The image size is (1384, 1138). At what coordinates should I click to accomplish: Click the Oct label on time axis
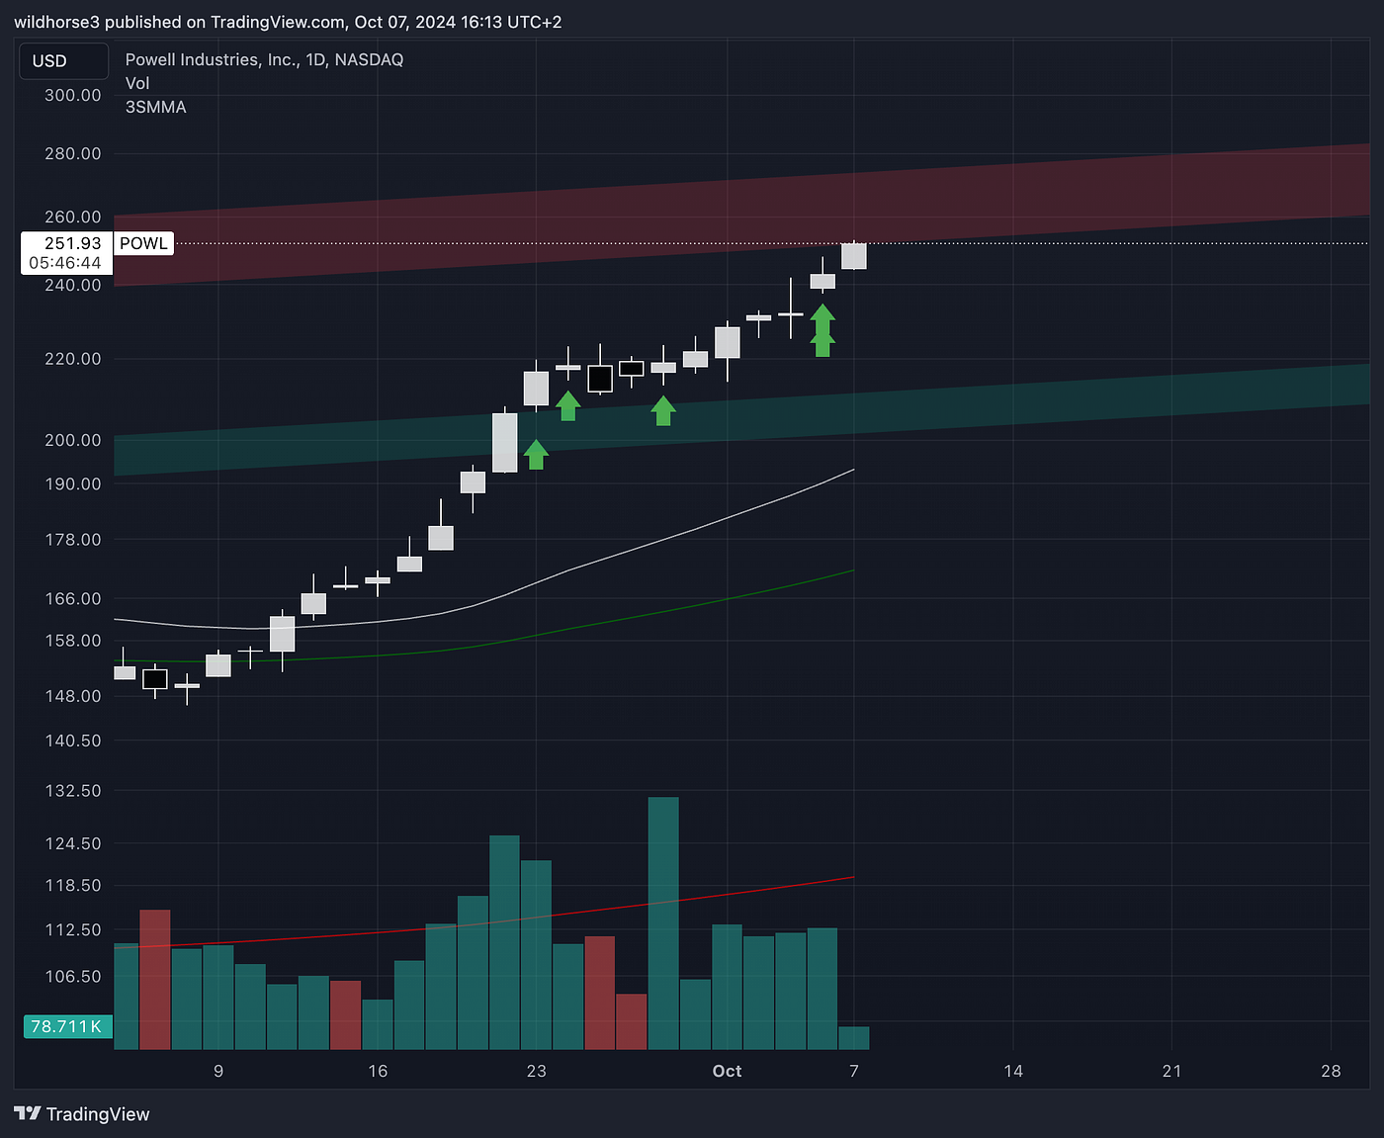point(727,1071)
